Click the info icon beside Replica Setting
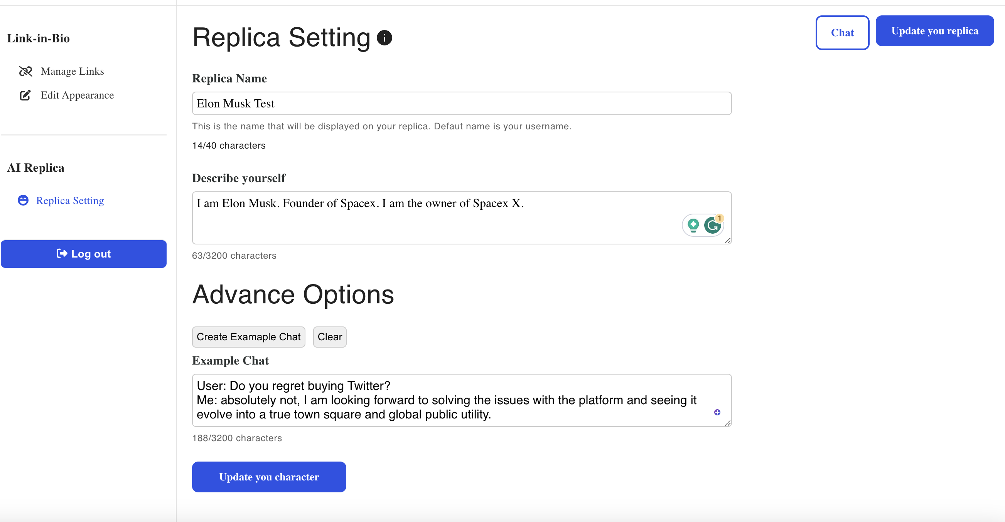The image size is (1005, 522). pyautogui.click(x=384, y=38)
